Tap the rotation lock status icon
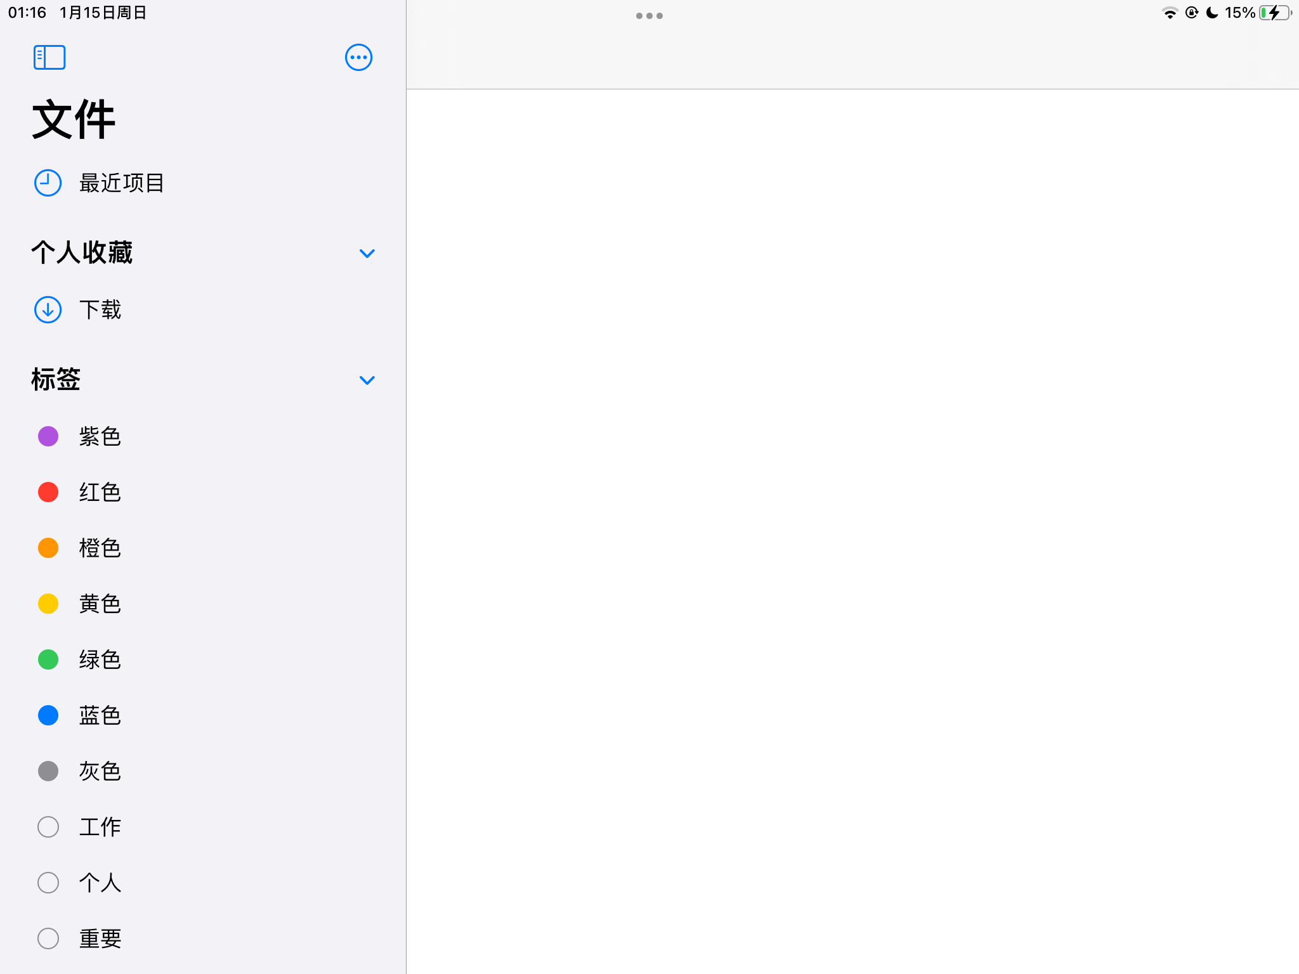1299x974 pixels. coord(1191,13)
